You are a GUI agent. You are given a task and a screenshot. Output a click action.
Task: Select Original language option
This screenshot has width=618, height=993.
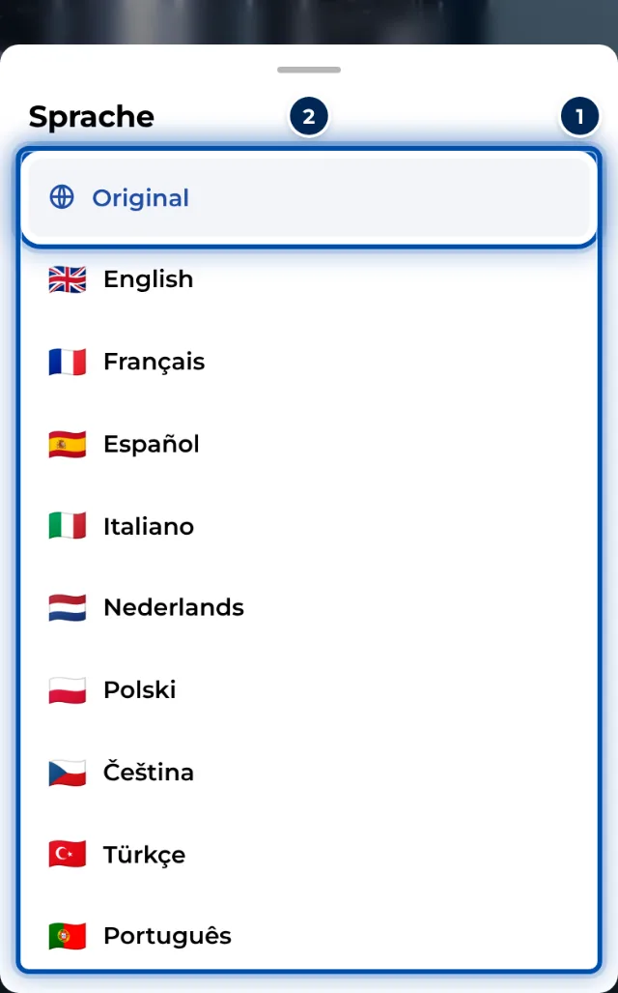pyautogui.click(x=309, y=197)
